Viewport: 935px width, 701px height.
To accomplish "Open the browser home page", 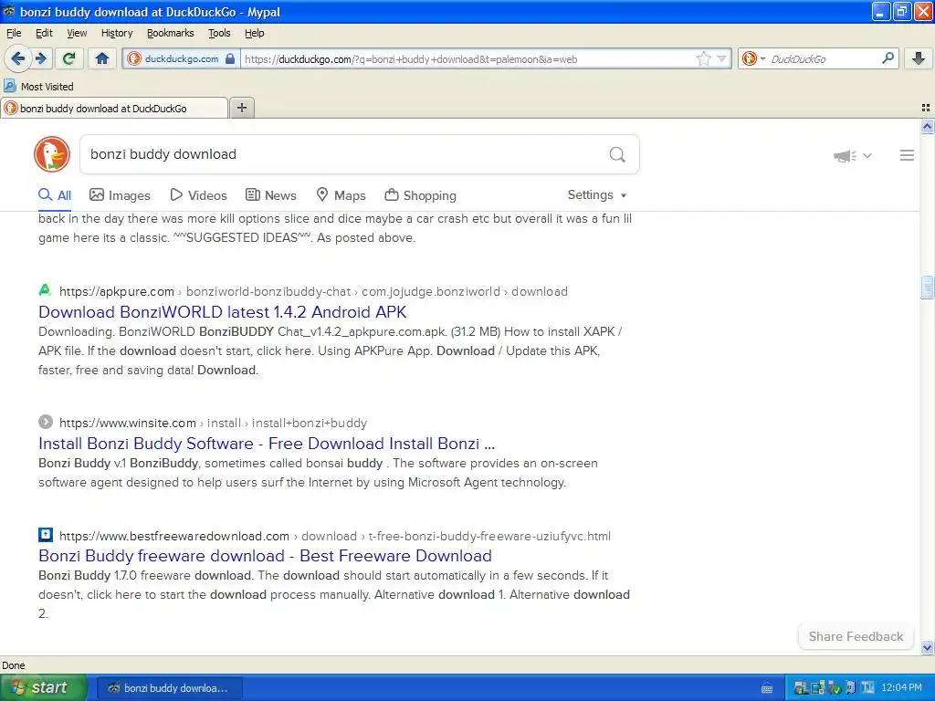I will 102,58.
